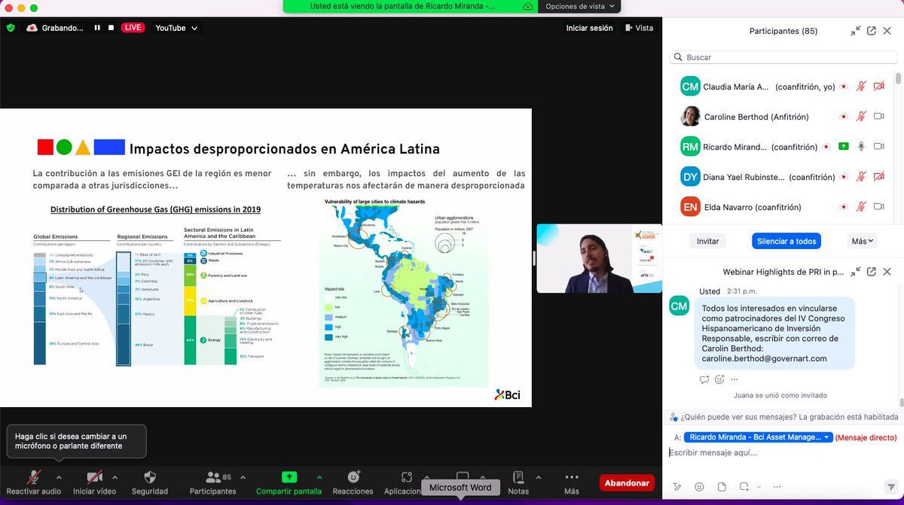Open more options for chat message
The height and width of the screenshot is (505, 904).
pyautogui.click(x=734, y=379)
